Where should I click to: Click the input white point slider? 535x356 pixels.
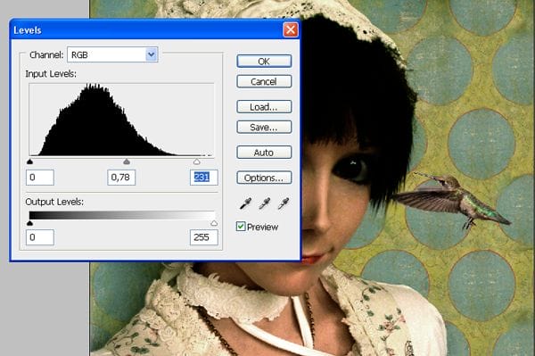coord(196,161)
